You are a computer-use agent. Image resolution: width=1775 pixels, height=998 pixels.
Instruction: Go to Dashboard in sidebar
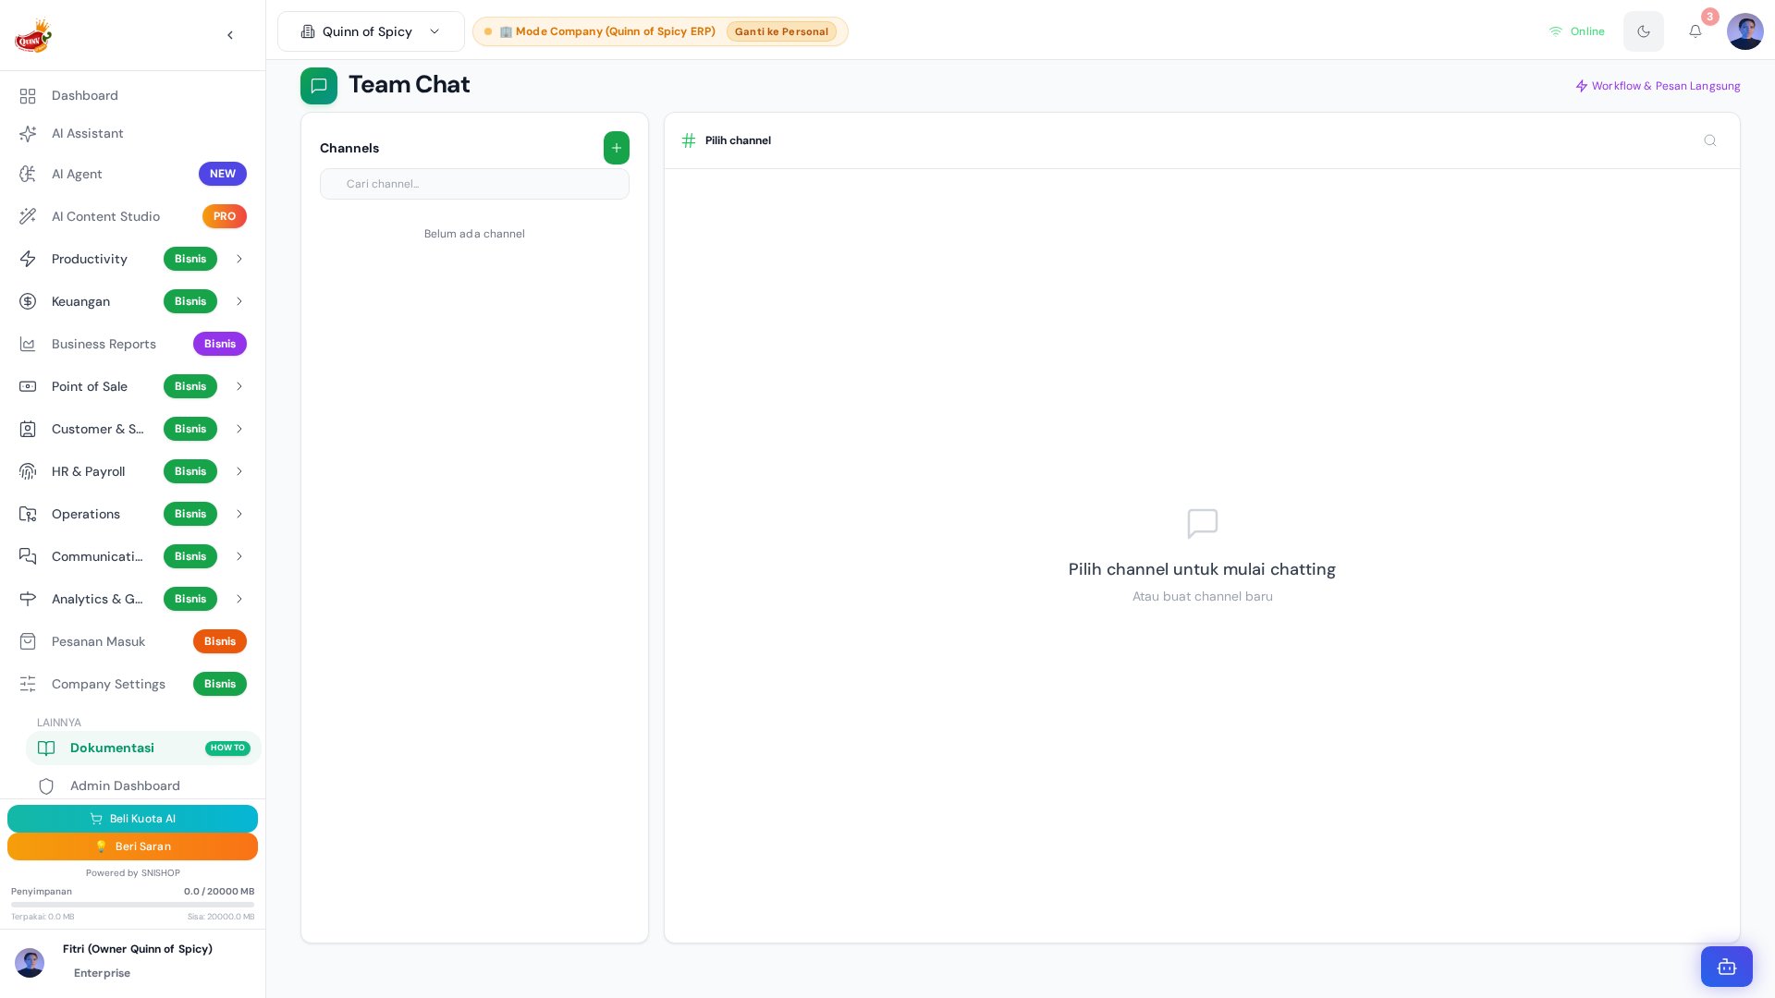(x=132, y=96)
